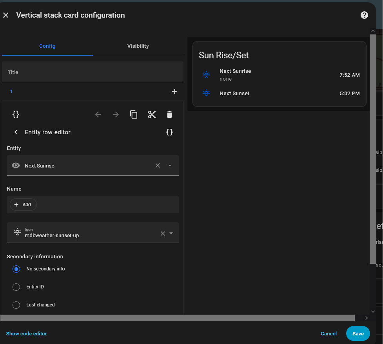Close the card configuration dialog
This screenshot has height=344, width=383.
pyautogui.click(x=6, y=15)
